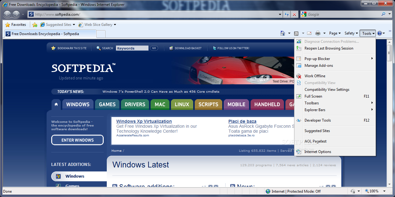Click the Full Screen menu icon
Screen dimensions: 395x197
point(299,96)
